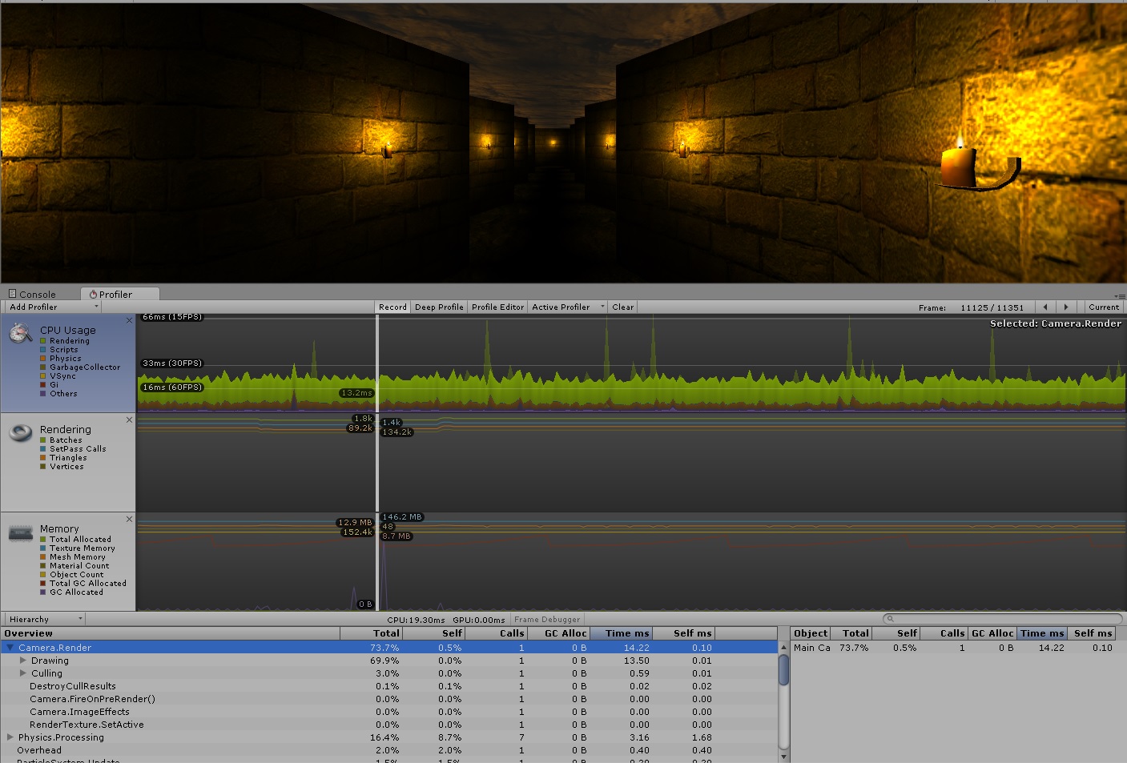Jump to the Current frame

coord(1104,307)
